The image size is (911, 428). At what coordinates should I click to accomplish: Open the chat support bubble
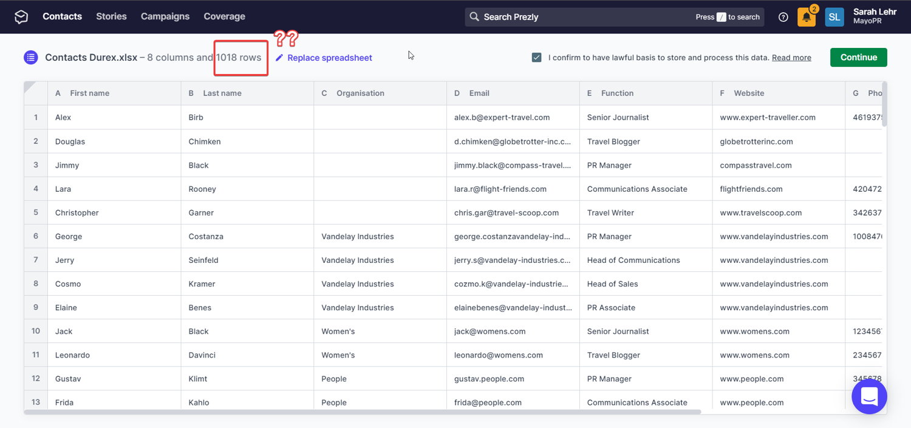click(869, 396)
